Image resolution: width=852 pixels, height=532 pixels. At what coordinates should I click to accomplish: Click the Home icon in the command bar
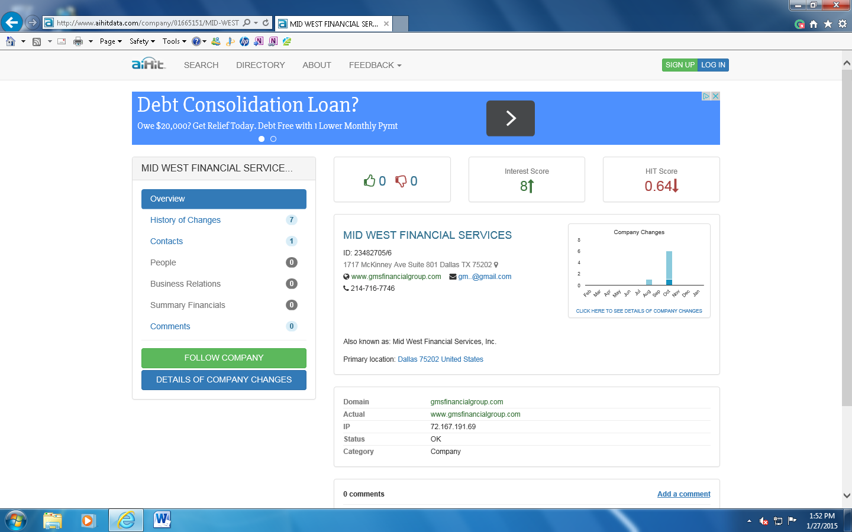[x=11, y=41]
